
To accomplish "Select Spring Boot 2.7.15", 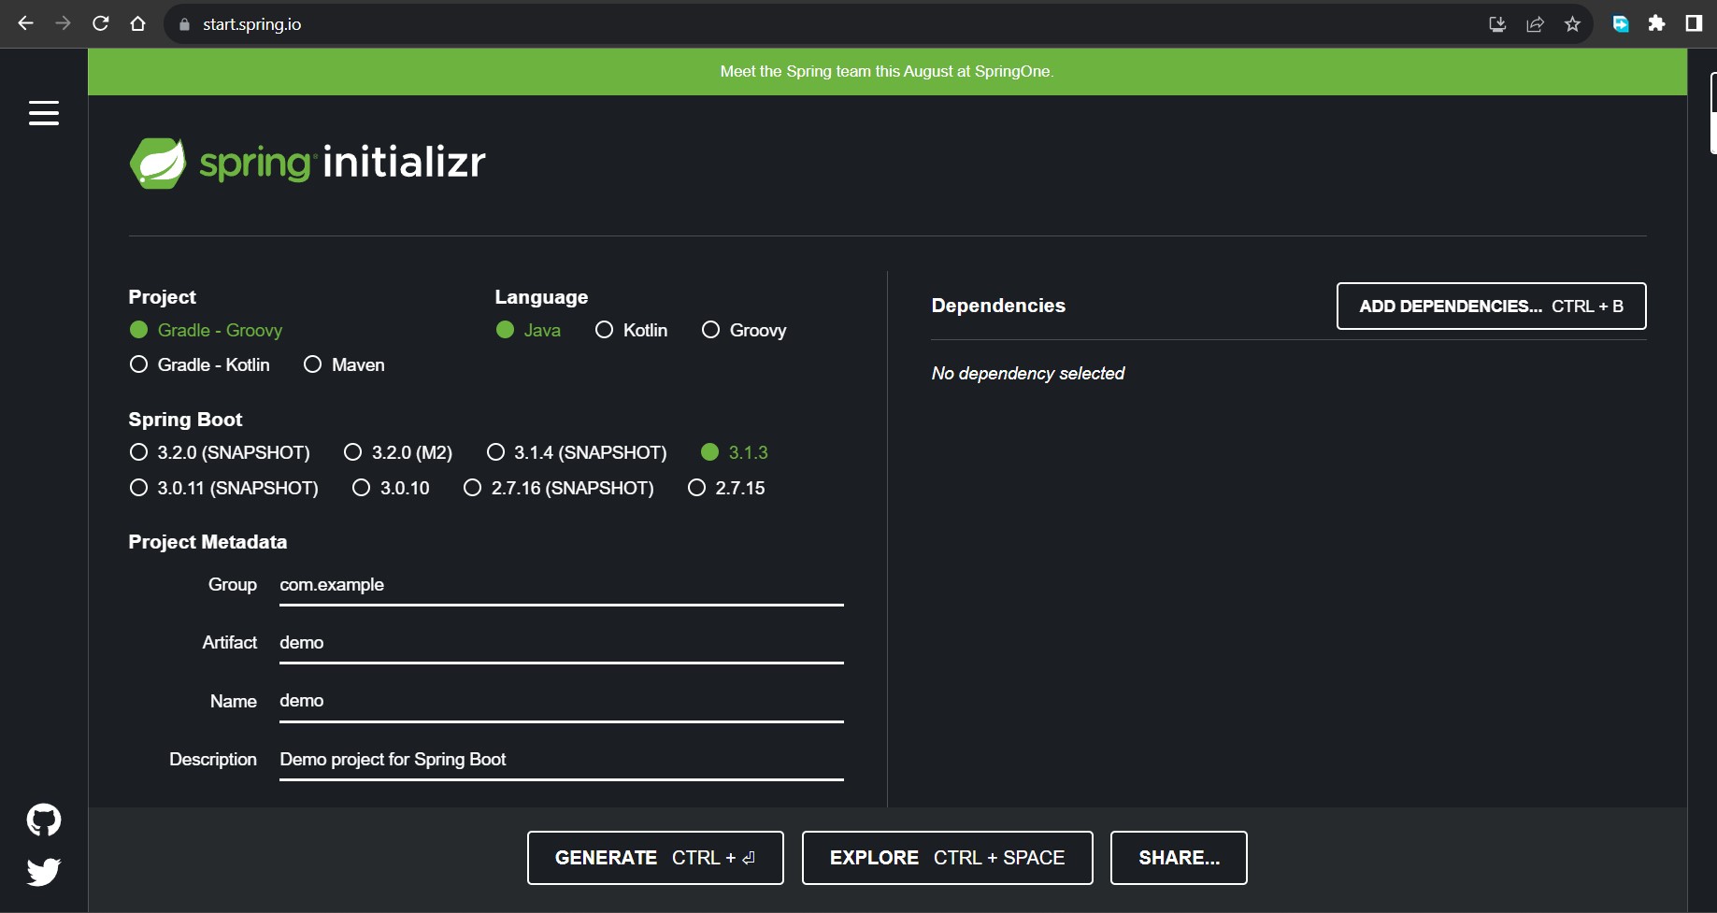I will (726, 488).
